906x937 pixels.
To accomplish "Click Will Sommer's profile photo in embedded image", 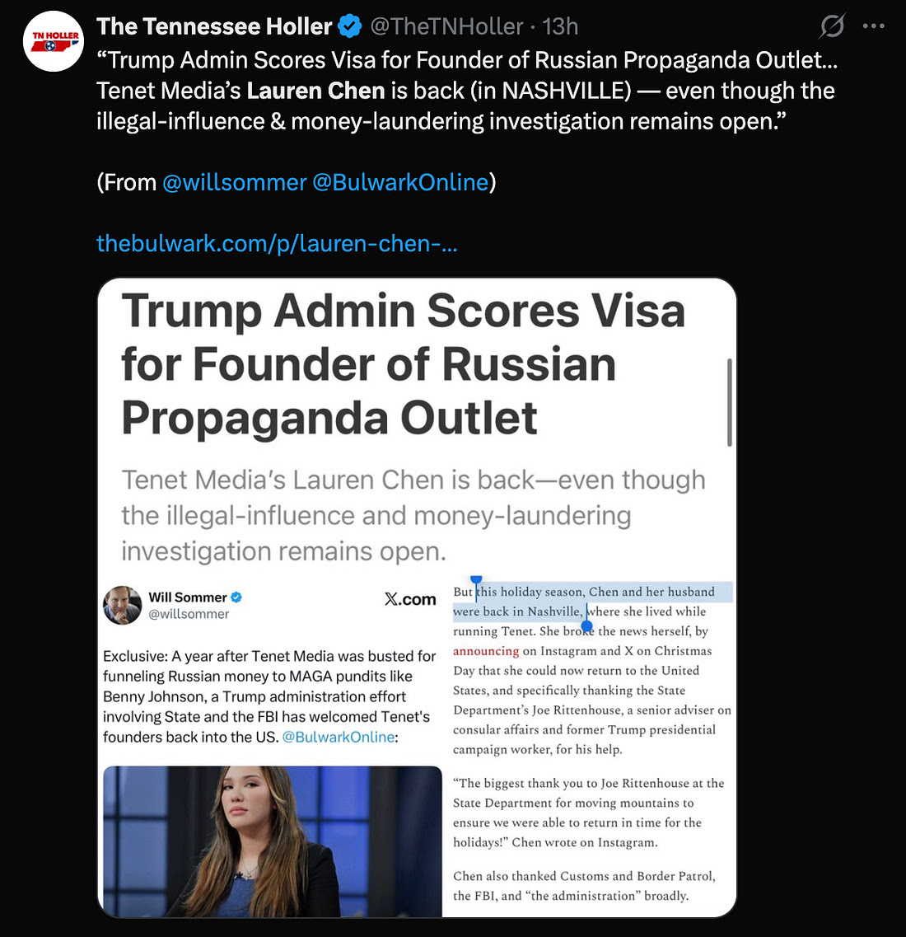I will click(x=123, y=605).
